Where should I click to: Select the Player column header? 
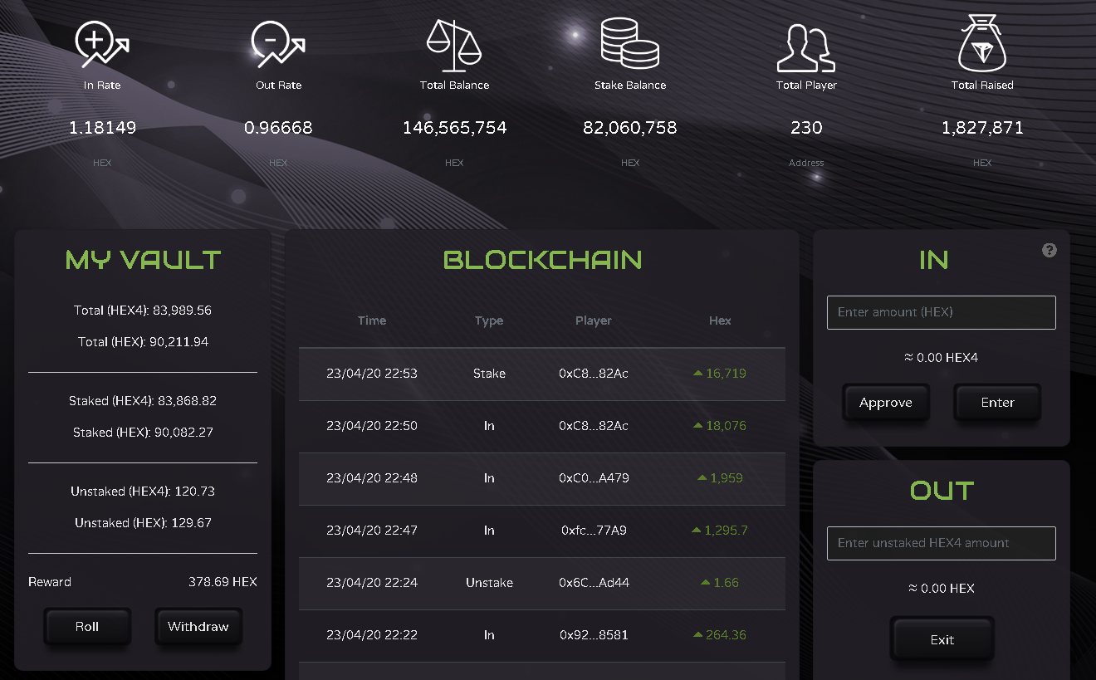(594, 320)
